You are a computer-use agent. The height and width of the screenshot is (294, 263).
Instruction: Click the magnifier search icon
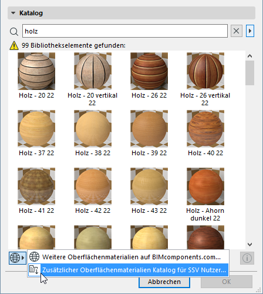(14, 31)
